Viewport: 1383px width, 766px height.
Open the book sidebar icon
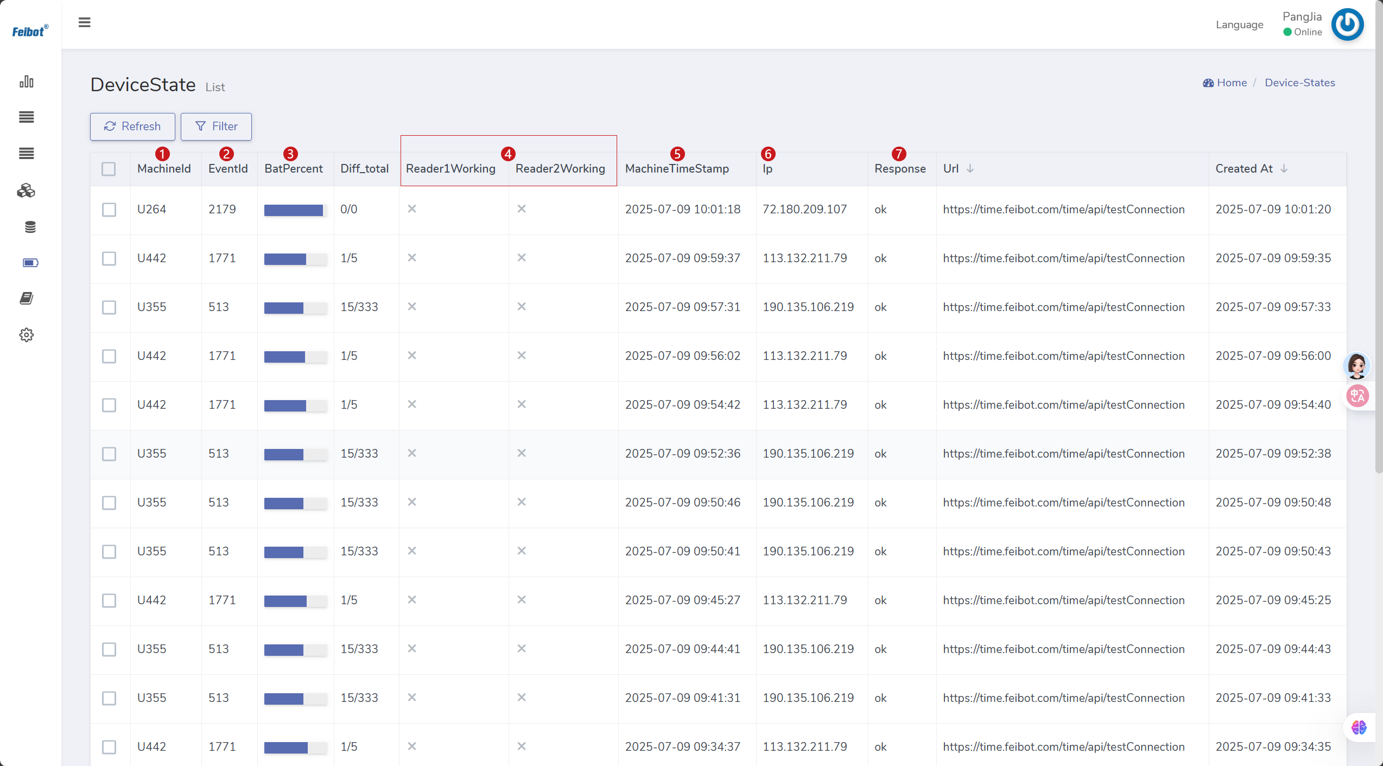click(27, 298)
